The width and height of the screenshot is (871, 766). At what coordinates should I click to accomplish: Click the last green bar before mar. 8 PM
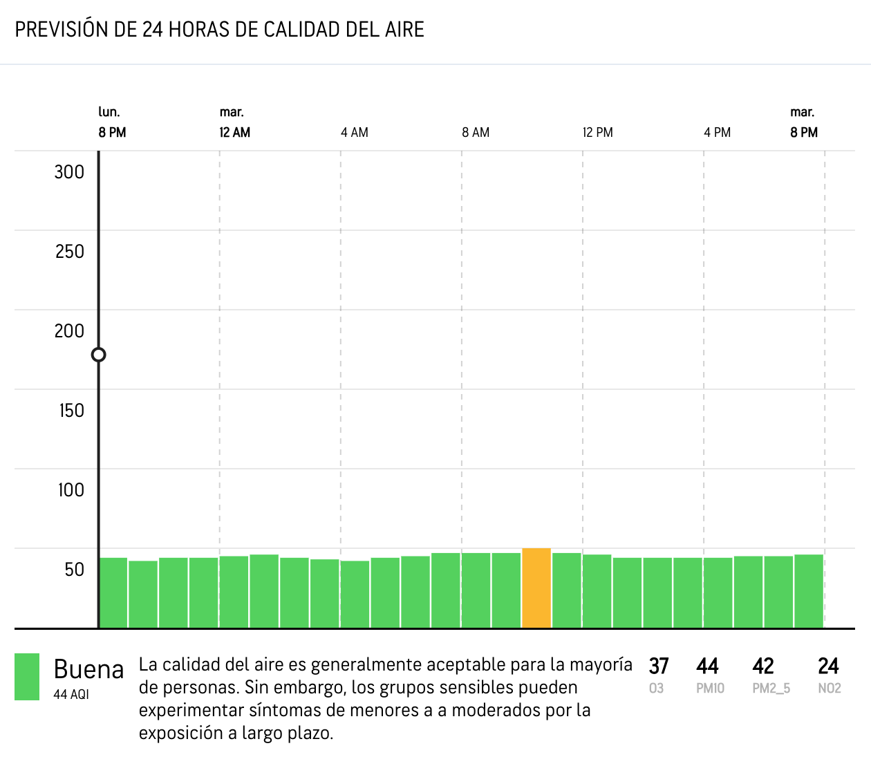[809, 591]
